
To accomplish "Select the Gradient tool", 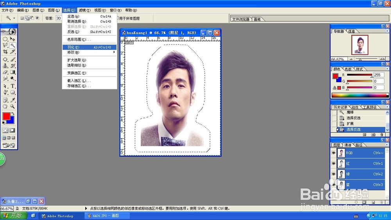I will [x=13, y=72].
